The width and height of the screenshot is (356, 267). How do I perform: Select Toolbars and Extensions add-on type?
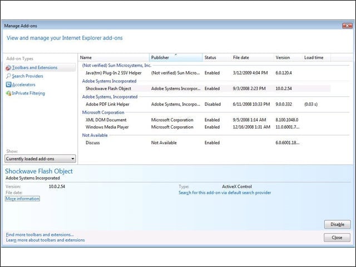coord(40,68)
